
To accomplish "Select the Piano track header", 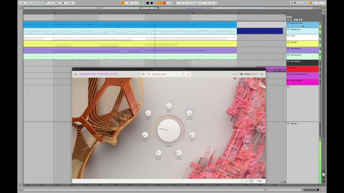I will click(x=303, y=69).
